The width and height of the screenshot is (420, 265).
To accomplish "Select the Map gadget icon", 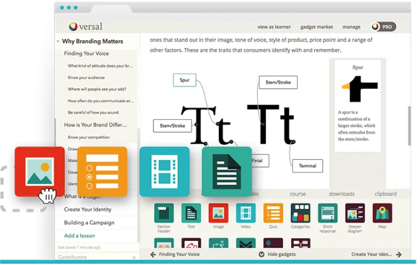I will pyautogui.click(x=383, y=212).
